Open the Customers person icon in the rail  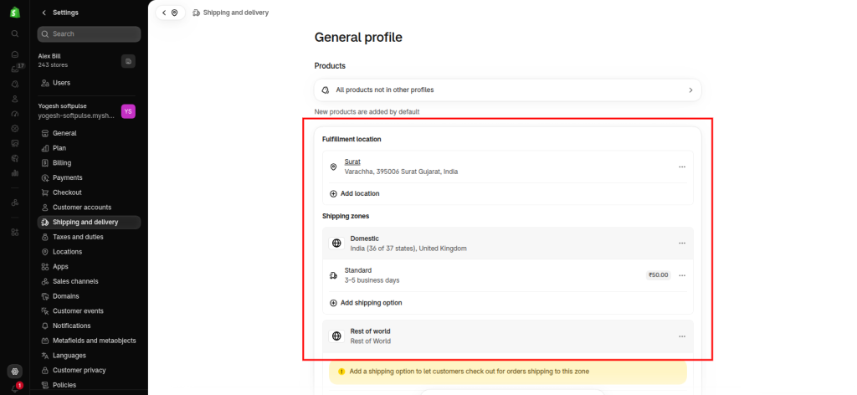click(15, 99)
